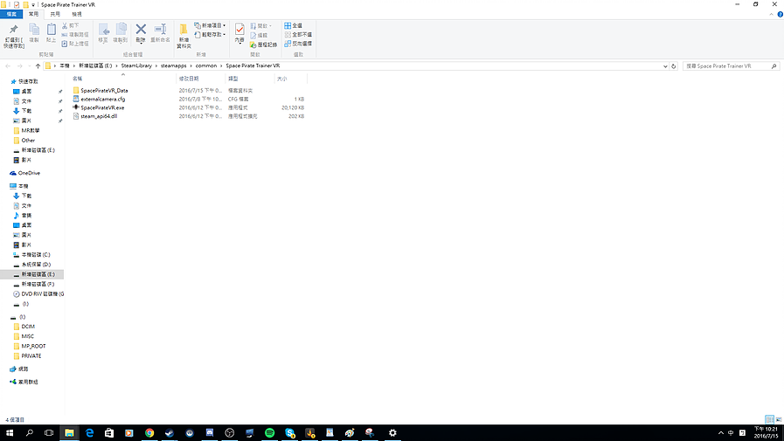Image resolution: width=784 pixels, height=441 pixels.
Task: Open Skype from the taskbar
Action: [x=290, y=433]
